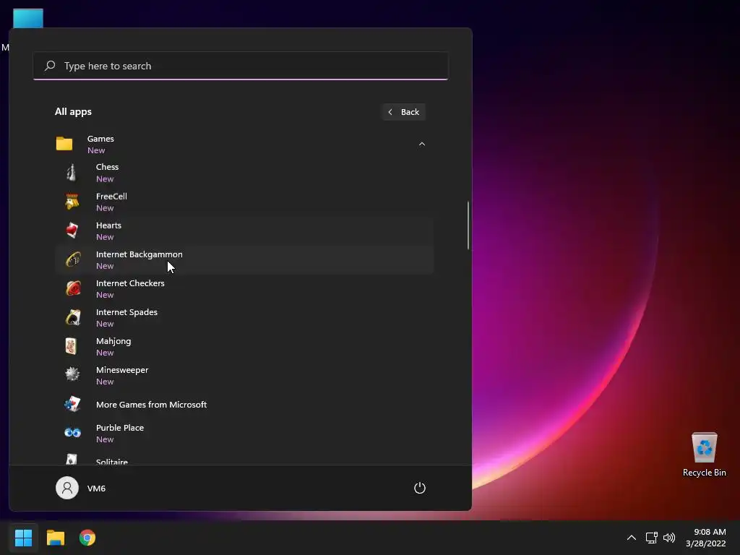Select the FreeCell label text
This screenshot has width=740, height=555.
point(111,197)
